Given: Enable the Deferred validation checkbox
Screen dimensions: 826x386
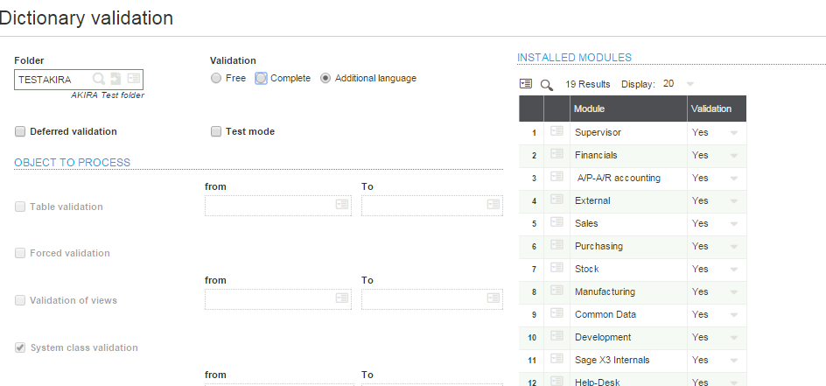Looking at the screenshot, I should [x=20, y=131].
